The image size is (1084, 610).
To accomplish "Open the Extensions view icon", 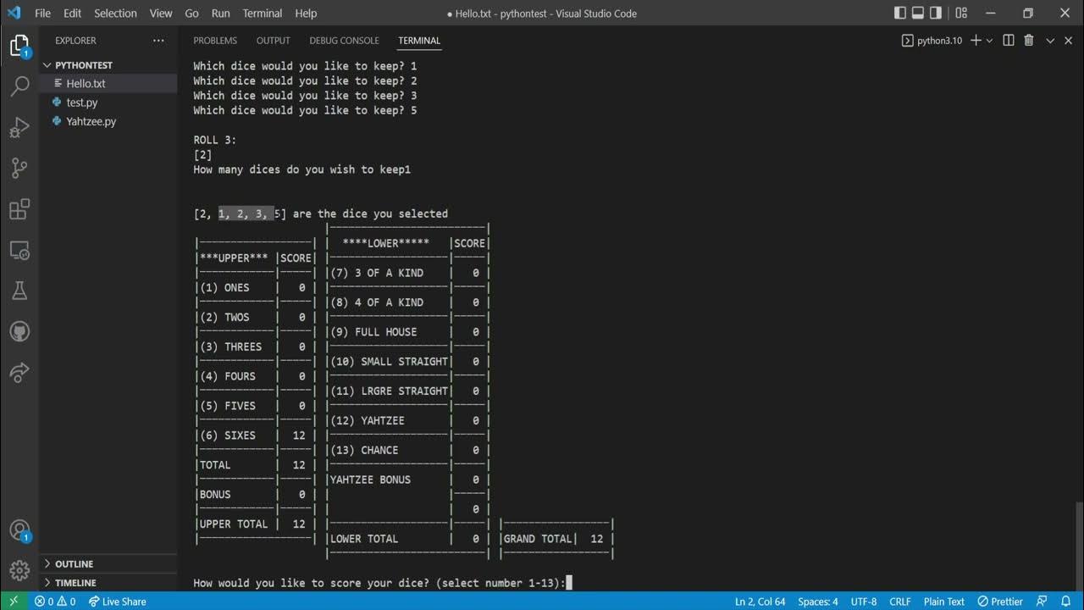I will pyautogui.click(x=19, y=208).
